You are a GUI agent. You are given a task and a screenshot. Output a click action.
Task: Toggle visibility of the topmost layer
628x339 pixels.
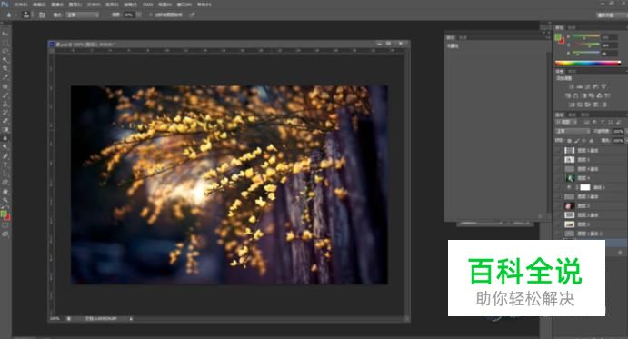559,150
